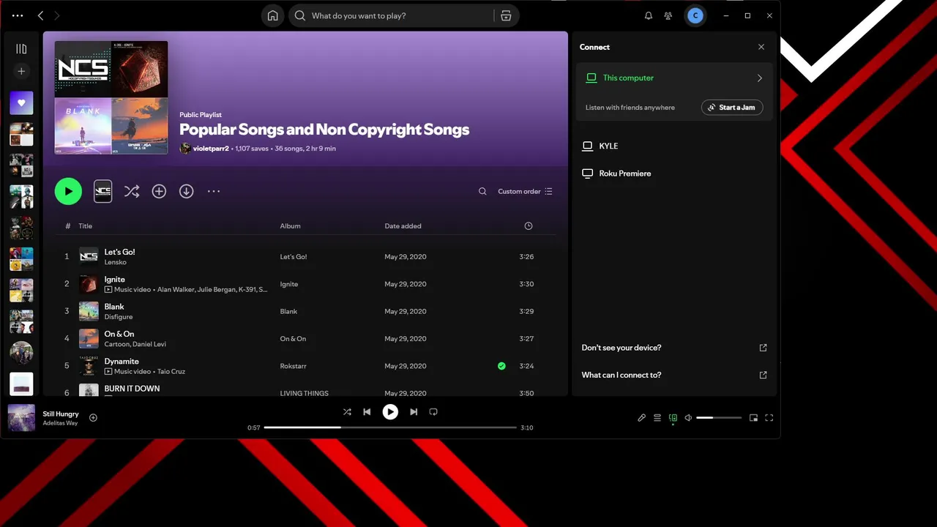This screenshot has height=527, width=937.
Task: Select the track 'BURN IT DOWN'
Action: (x=132, y=389)
